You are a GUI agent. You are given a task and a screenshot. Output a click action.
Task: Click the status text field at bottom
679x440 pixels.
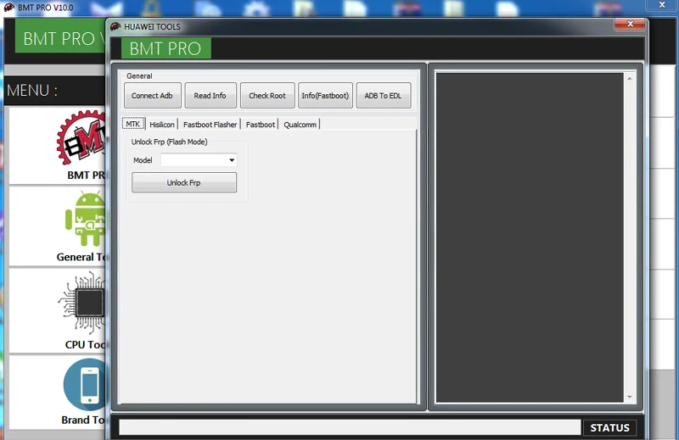(x=350, y=427)
